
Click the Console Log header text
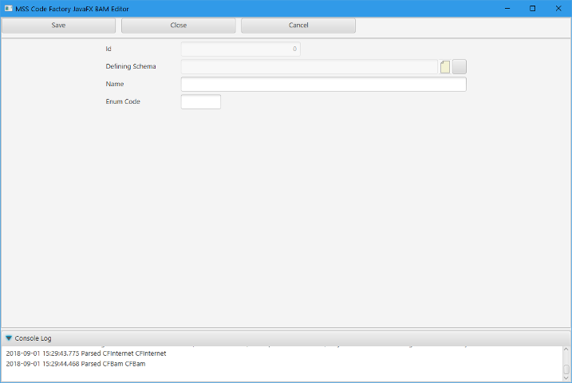(34, 338)
